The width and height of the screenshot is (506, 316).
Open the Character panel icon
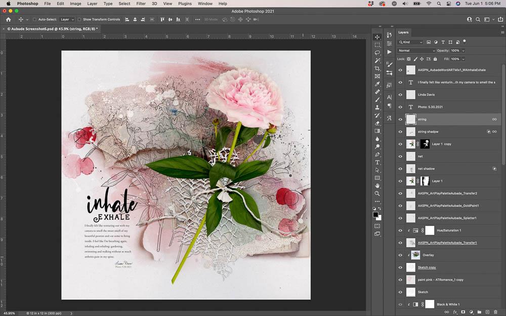point(390,97)
